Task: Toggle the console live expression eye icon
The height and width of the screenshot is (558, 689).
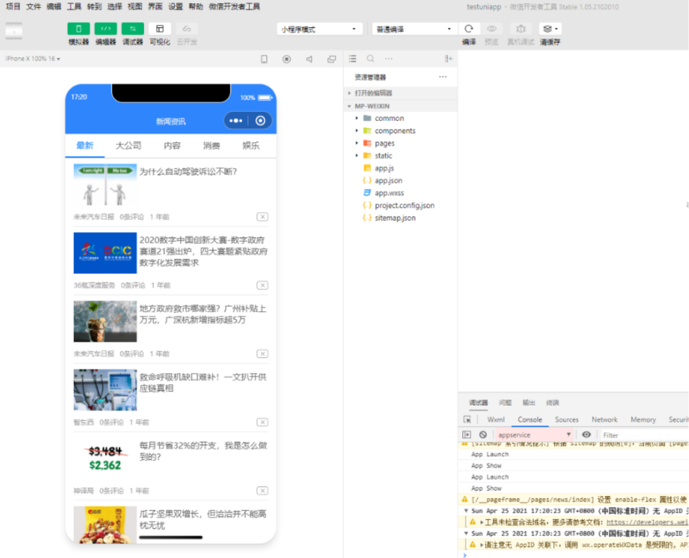Action: (586, 435)
